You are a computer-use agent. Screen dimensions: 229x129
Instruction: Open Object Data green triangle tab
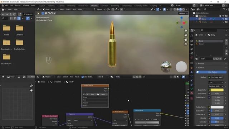tap(192, 89)
